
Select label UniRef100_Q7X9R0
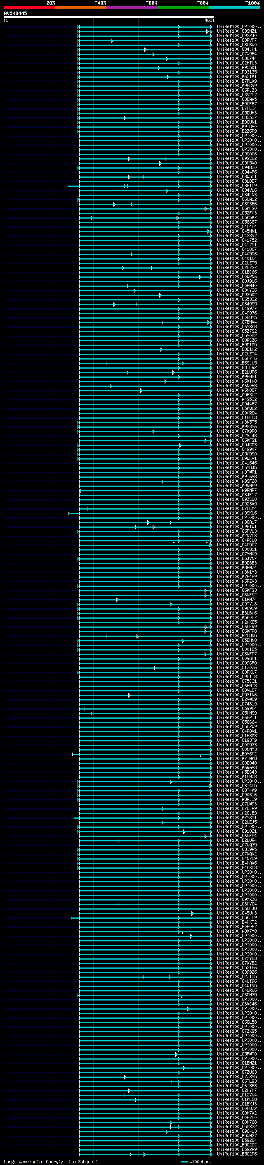237,431
